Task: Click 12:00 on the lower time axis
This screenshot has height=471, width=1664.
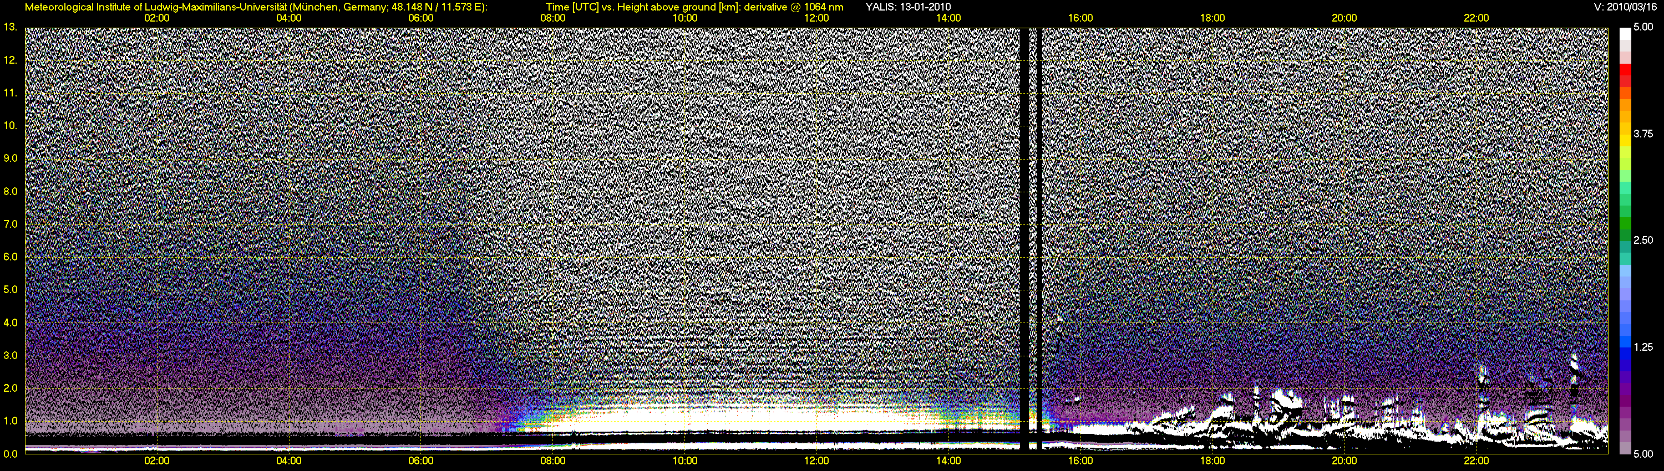Action: click(816, 460)
